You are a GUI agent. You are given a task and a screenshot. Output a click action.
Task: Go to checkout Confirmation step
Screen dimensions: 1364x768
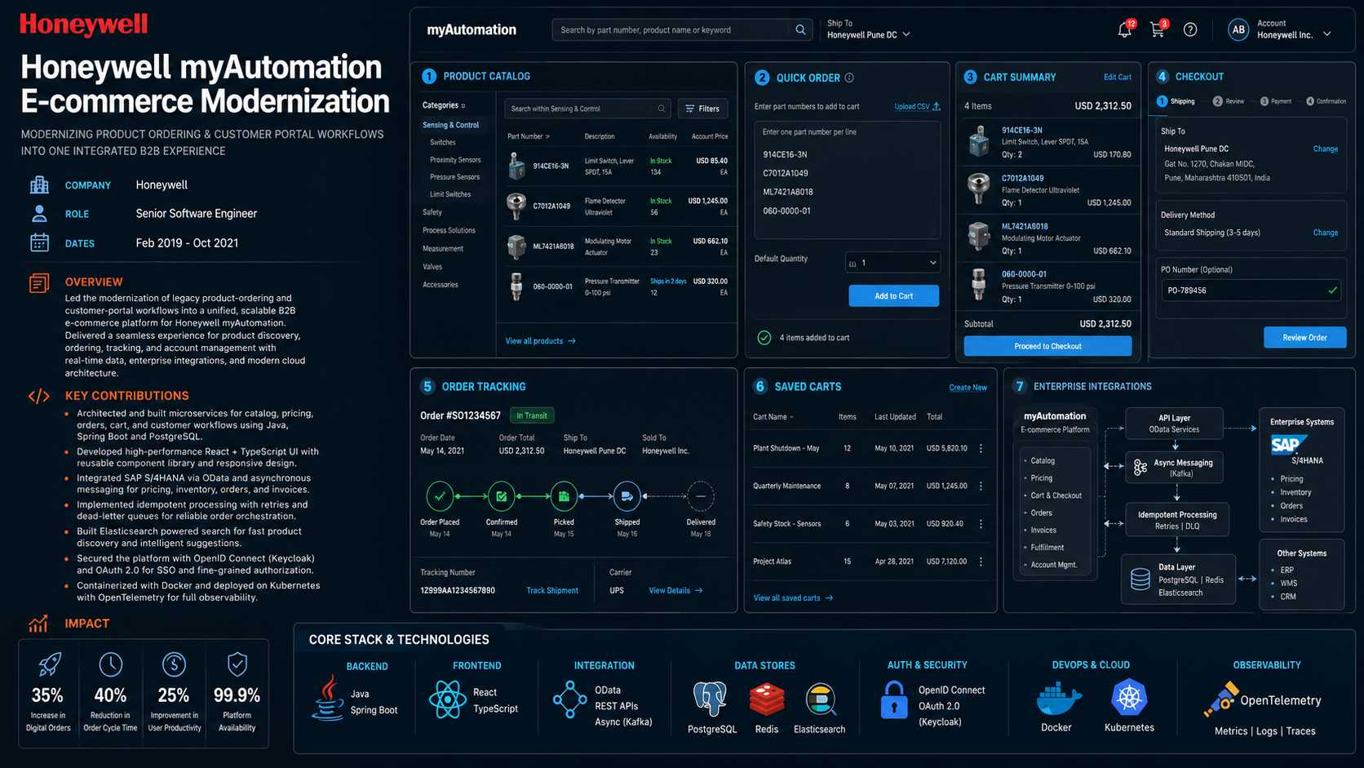click(x=1326, y=101)
